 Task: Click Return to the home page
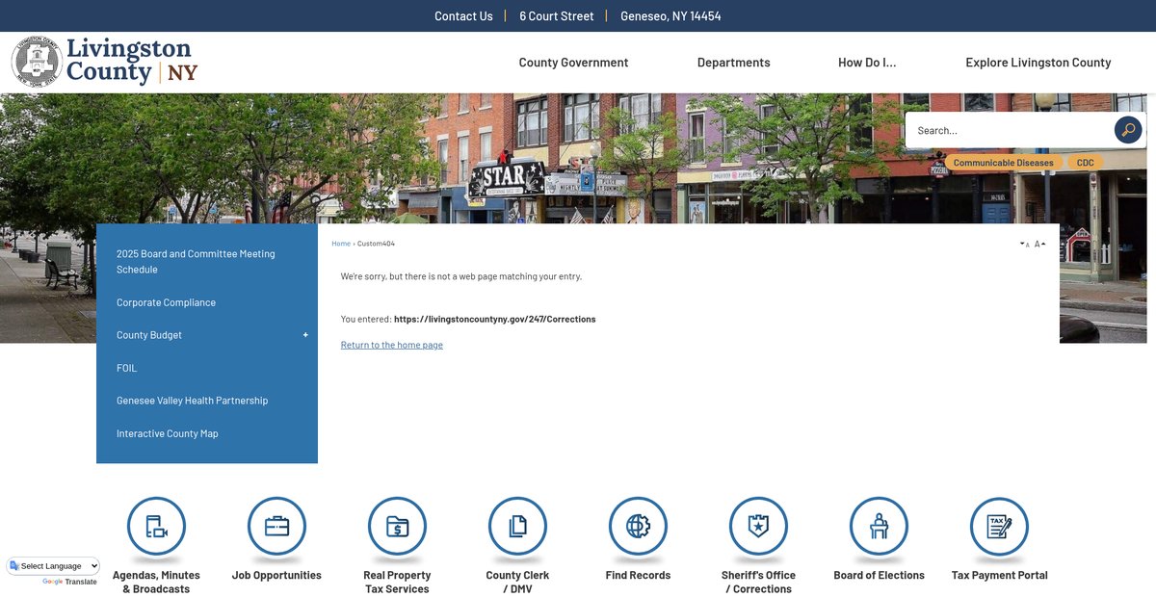click(392, 345)
